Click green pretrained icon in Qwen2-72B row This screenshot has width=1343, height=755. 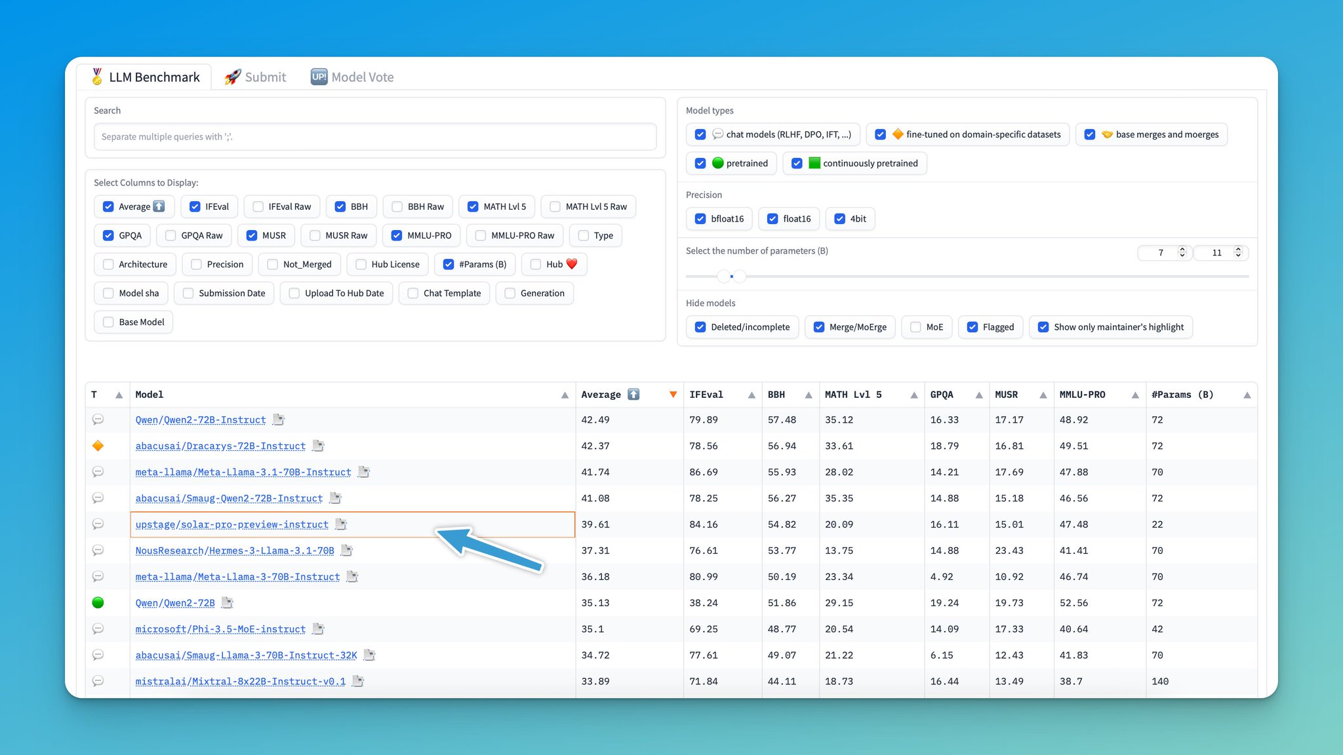(x=98, y=603)
